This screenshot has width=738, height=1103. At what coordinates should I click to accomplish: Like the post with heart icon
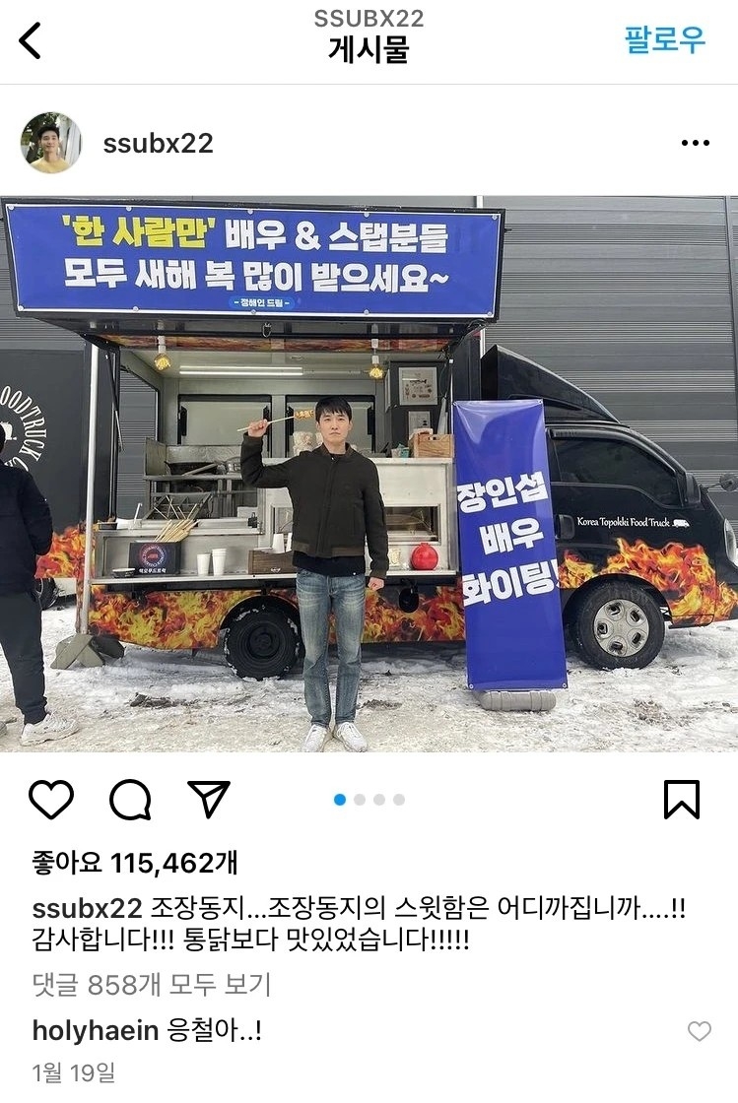tap(51, 799)
